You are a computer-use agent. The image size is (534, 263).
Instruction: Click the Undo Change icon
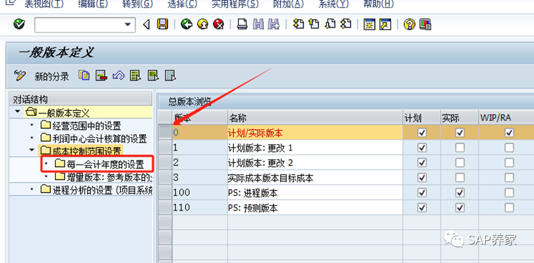pos(118,75)
